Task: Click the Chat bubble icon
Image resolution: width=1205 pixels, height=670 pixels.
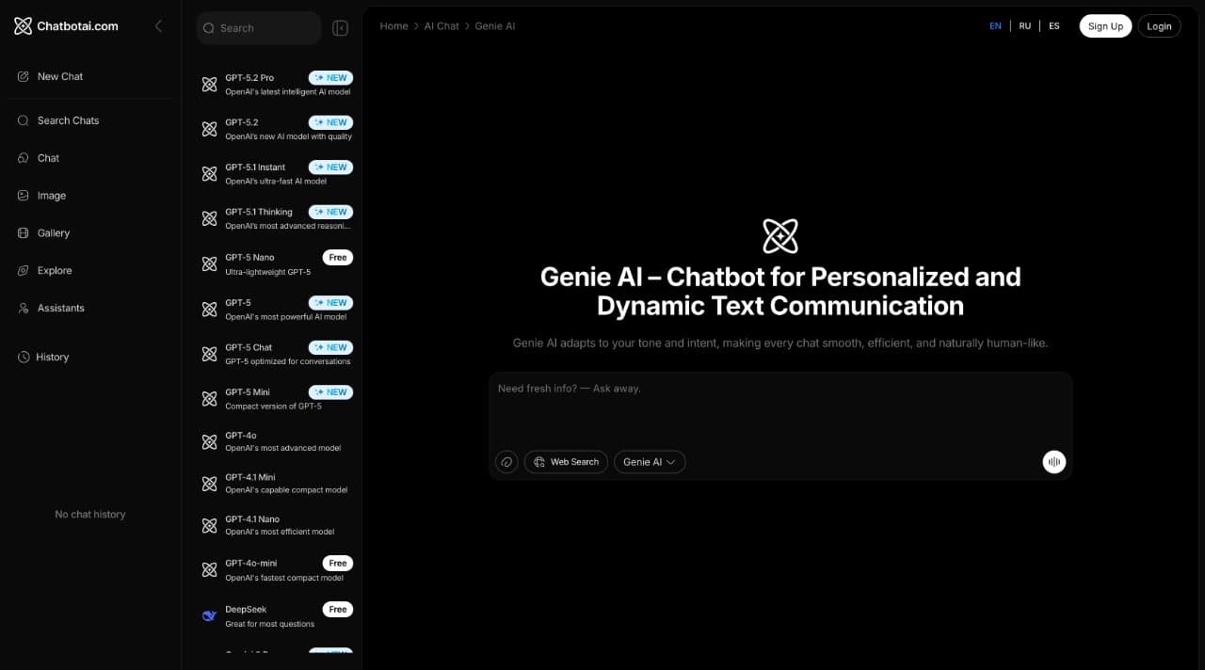Action: pos(24,158)
